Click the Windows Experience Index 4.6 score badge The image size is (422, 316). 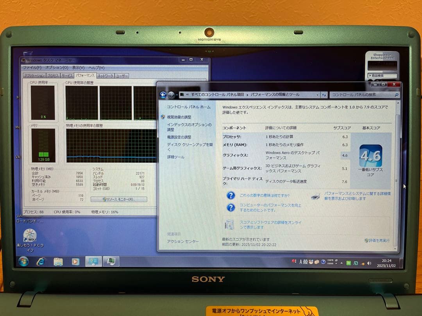point(371,155)
